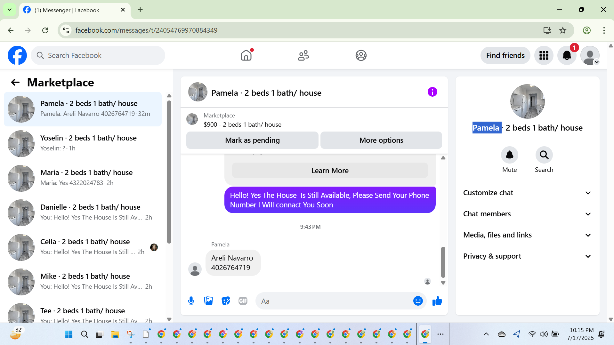The height and width of the screenshot is (345, 614).
Task: Click message thread scroll-down arrow
Action: click(443, 283)
